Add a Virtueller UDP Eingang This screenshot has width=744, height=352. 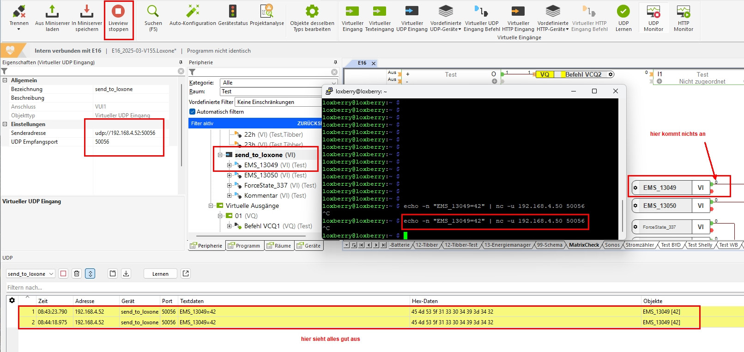412,18
